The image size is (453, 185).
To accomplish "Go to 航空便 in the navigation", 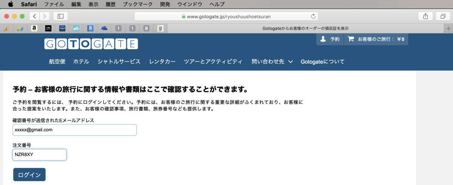I will (x=57, y=61).
